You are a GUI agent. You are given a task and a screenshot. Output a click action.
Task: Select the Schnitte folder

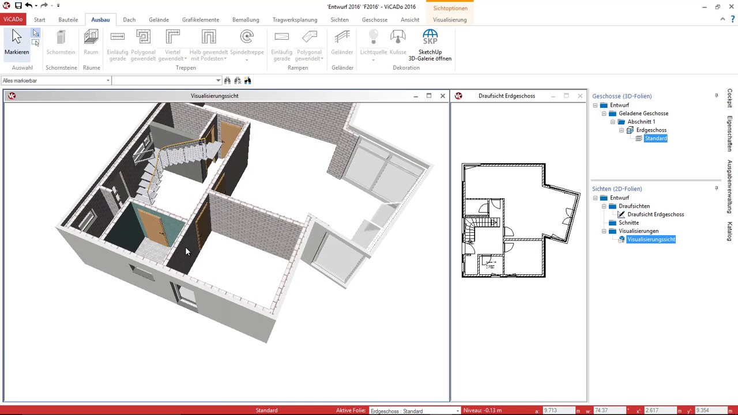(x=628, y=222)
